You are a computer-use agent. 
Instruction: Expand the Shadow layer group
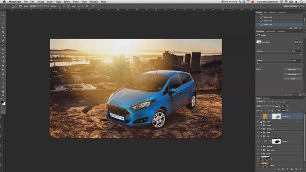point(261,147)
